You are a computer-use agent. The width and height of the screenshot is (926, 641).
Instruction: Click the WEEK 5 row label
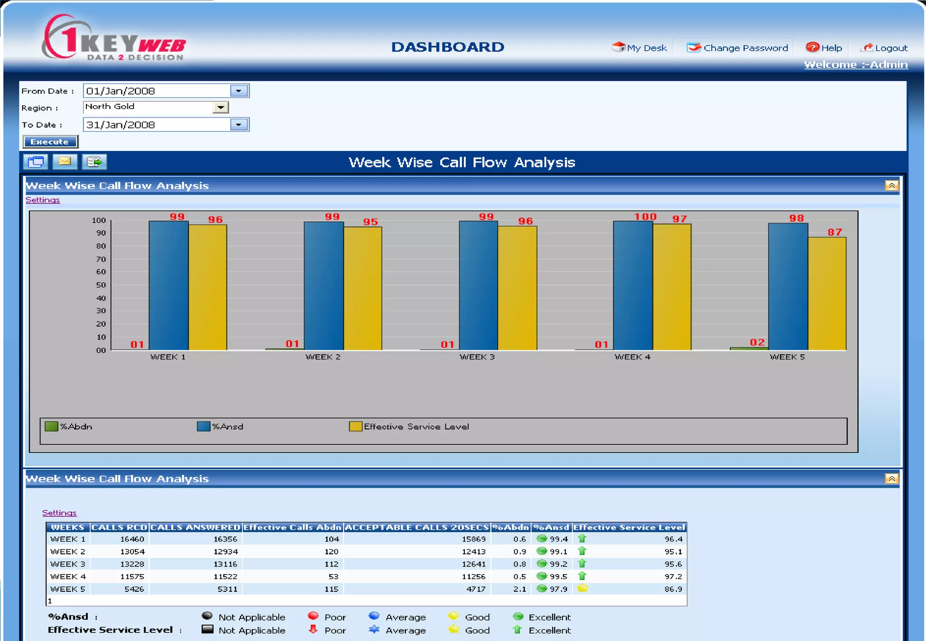pos(68,589)
